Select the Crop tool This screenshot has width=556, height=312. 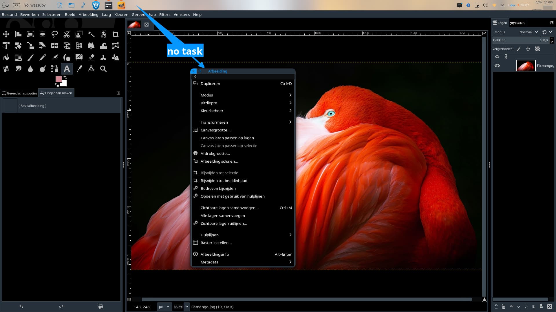[x=116, y=34]
